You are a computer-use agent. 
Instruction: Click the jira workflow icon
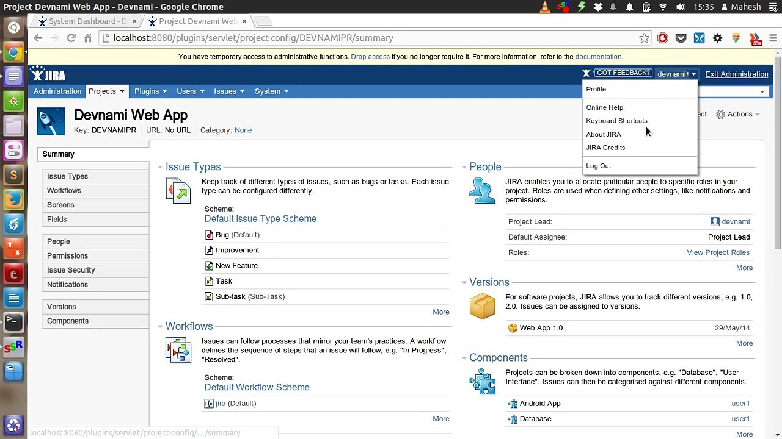pos(209,404)
